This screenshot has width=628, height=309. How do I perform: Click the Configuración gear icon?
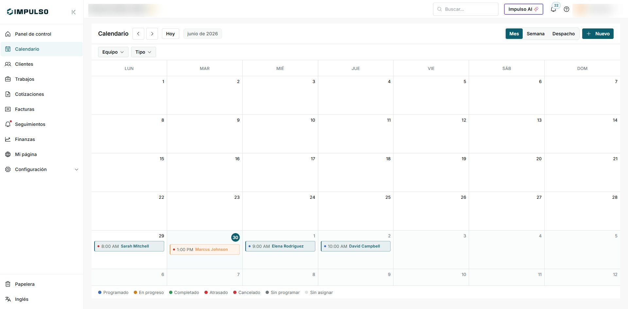8,169
